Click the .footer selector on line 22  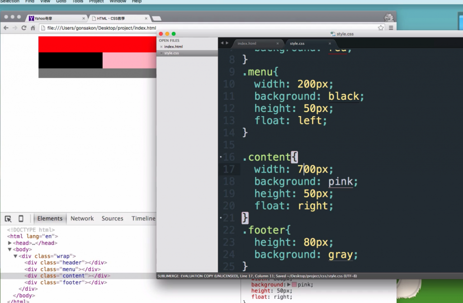pos(264,230)
